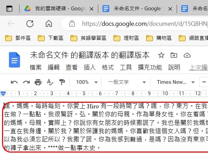Expand the 一般文字 paragraph style dropdown
The image size is (208, 167).
click(127, 82)
